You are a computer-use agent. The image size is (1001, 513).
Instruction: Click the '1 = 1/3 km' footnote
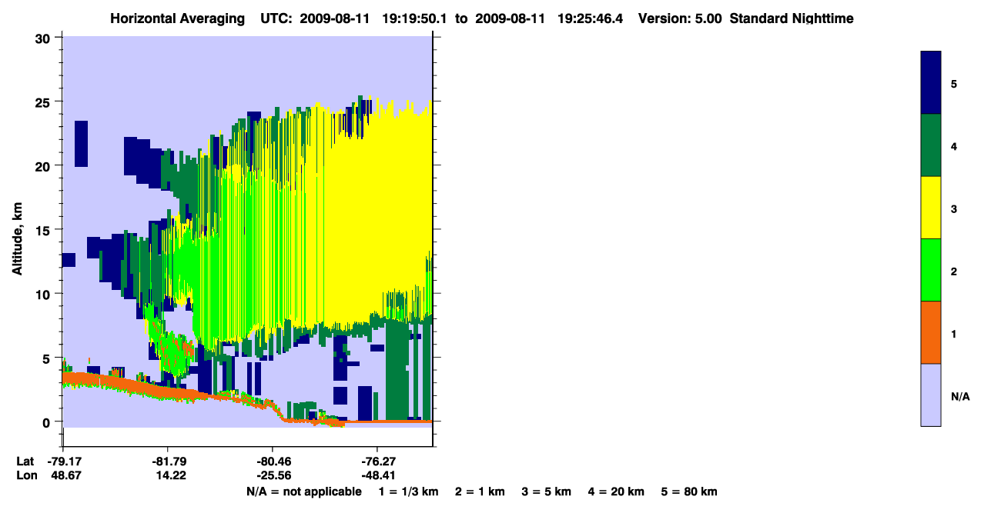(x=409, y=491)
